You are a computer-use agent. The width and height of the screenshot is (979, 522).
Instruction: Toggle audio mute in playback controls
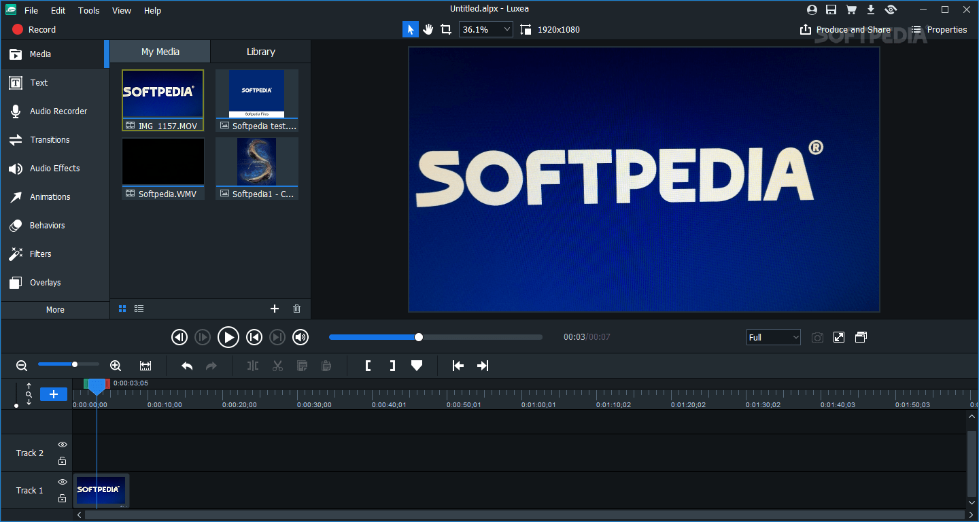coord(300,336)
